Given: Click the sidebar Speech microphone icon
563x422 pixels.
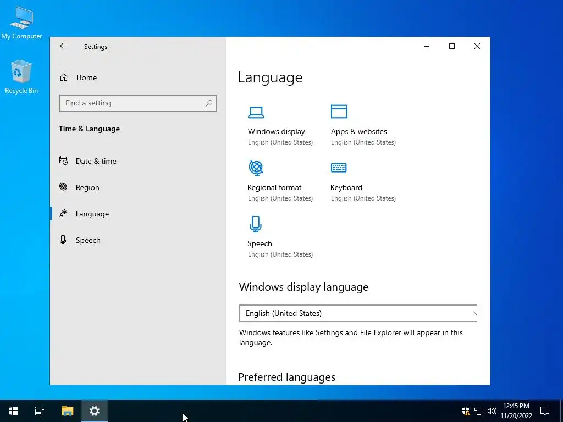Looking at the screenshot, I should 63,240.
